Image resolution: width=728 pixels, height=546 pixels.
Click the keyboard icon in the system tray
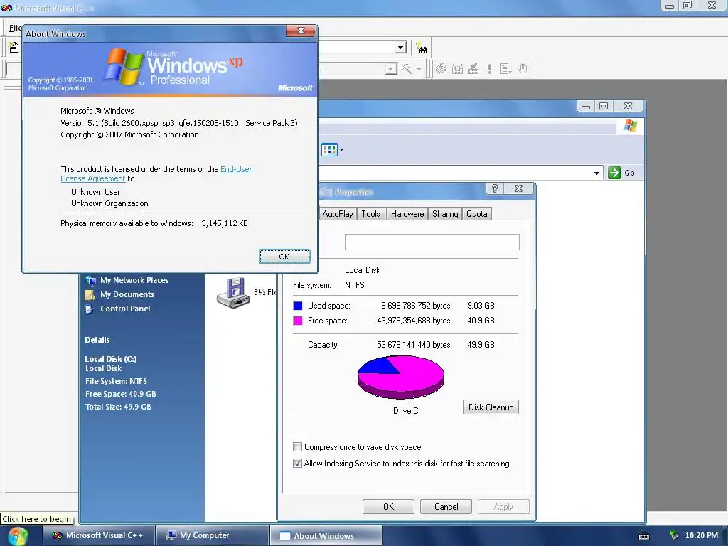[x=644, y=536]
